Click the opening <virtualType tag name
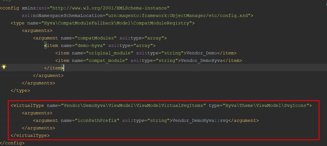This screenshot has height=146, width=327. (x=27, y=105)
